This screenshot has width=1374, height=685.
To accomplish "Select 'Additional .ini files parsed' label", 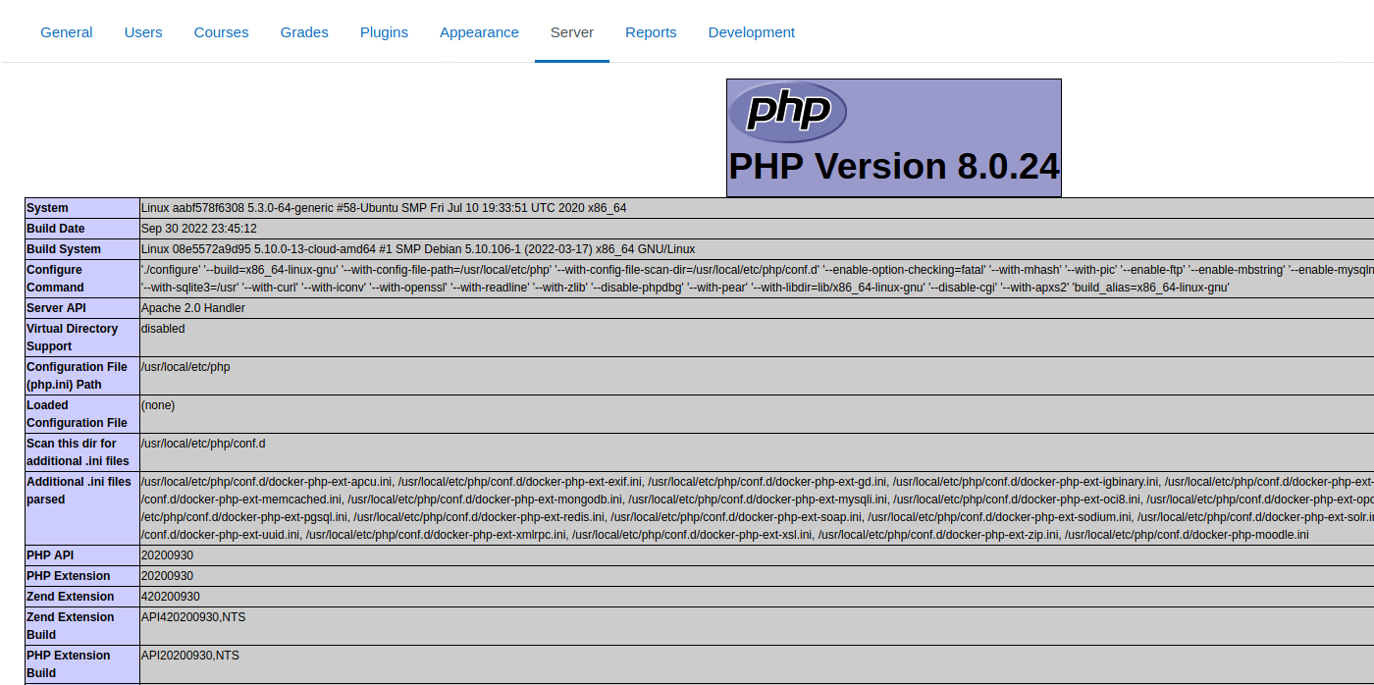I will [82, 508].
